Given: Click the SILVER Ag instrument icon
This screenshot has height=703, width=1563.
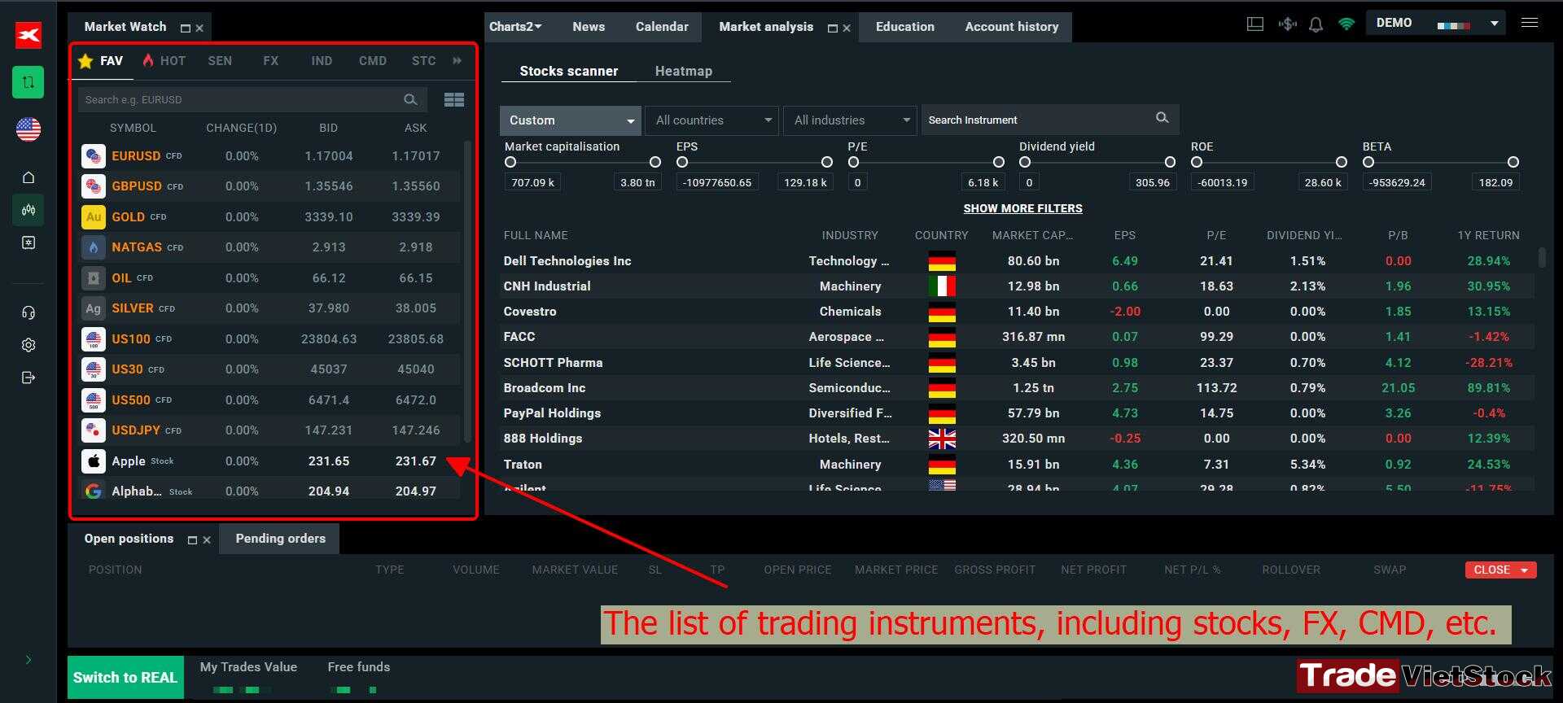Looking at the screenshot, I should (94, 308).
